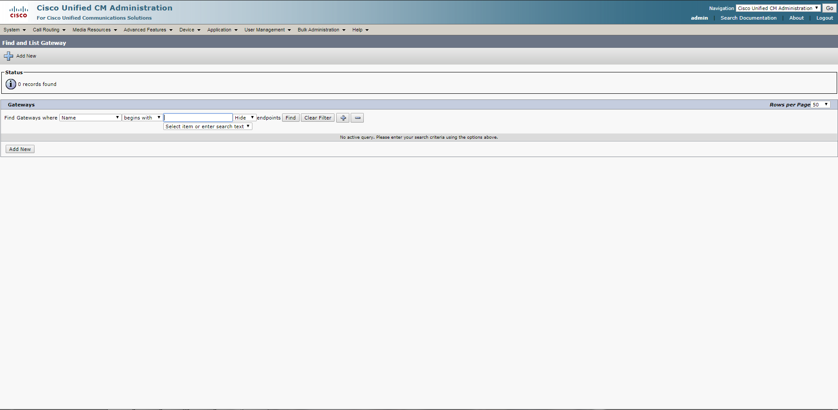Click the Clear Filter button

click(317, 118)
